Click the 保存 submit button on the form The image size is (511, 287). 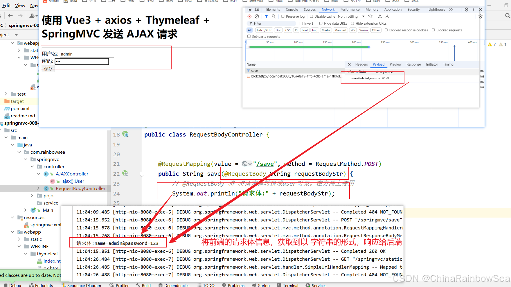click(48, 69)
